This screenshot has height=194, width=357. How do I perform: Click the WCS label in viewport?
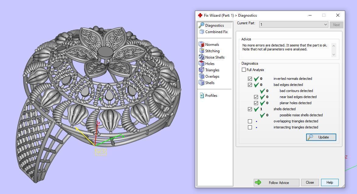(x=101, y=152)
